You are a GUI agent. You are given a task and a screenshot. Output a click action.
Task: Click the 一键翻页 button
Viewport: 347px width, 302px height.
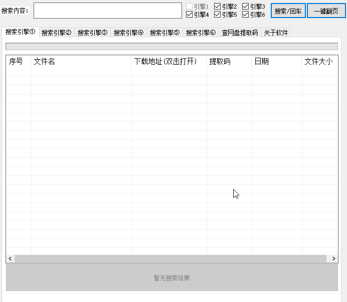[326, 11]
